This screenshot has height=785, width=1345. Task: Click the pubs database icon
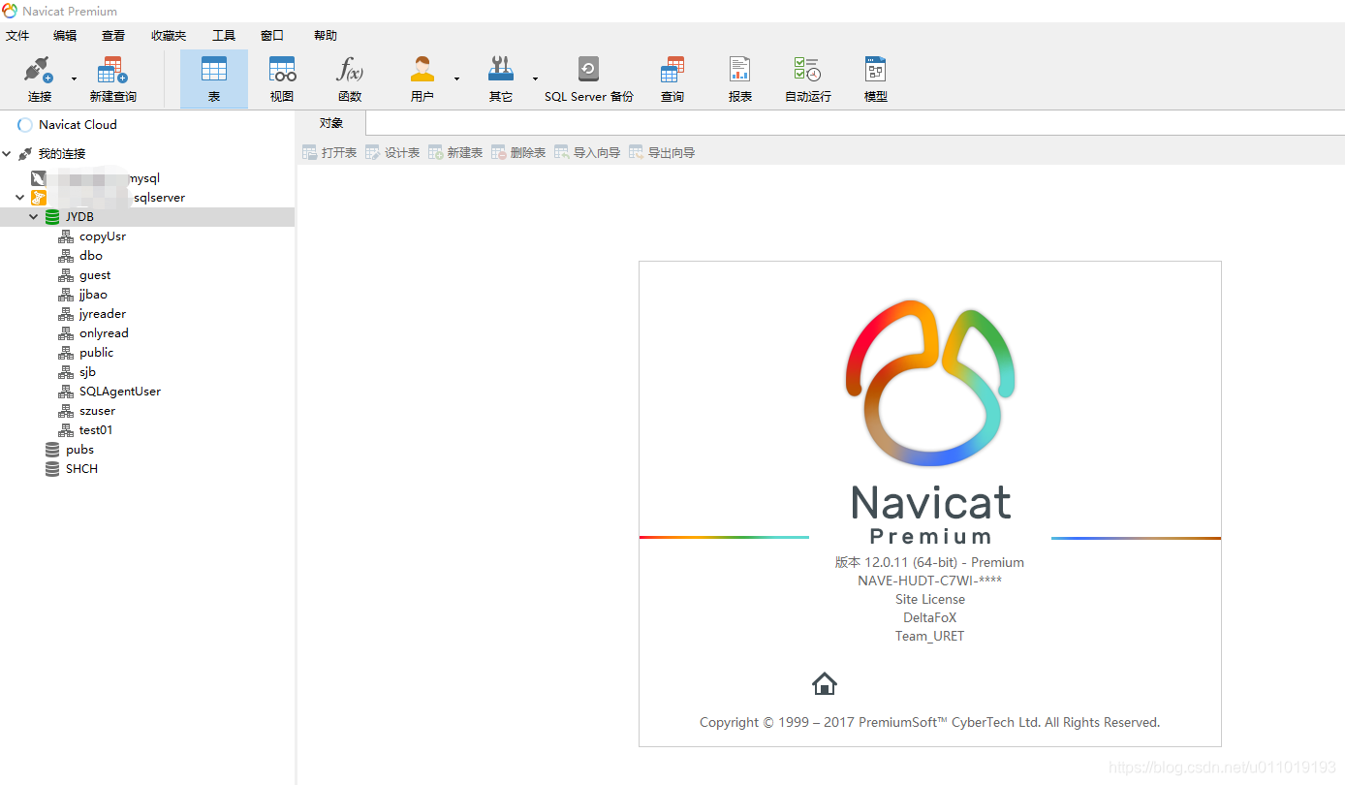[x=52, y=450]
